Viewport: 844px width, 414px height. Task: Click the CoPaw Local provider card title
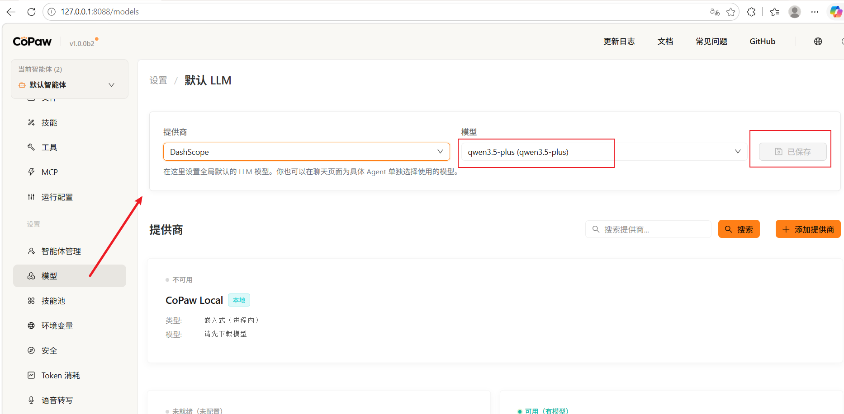pos(194,300)
